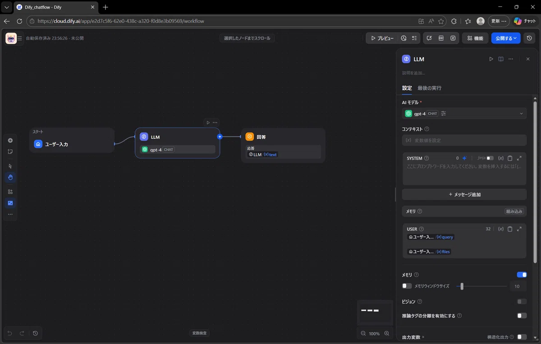Viewport: 541px width, 344px height.
Task: Enable 推論タグの分離を有効にする switch
Action: tap(522, 316)
